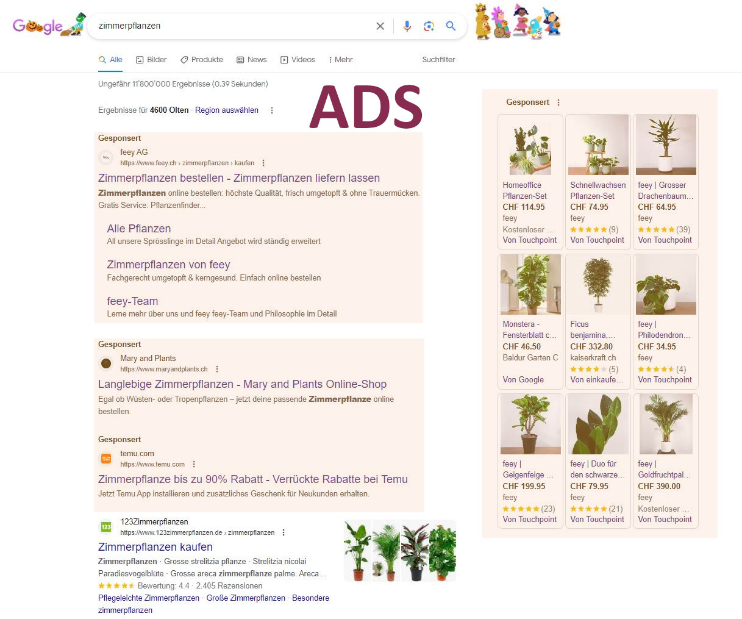Open Duo für den schwarzen product image
This screenshot has width=742, height=619.
(598, 424)
